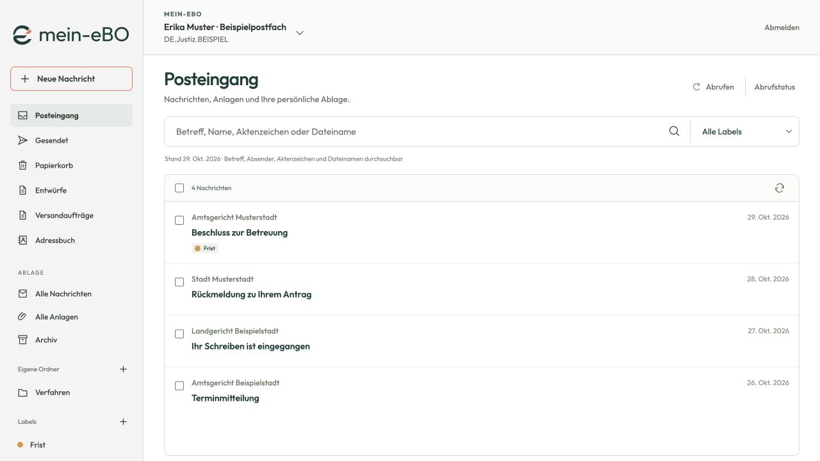Click the reload arrow next to Abrufen

(x=696, y=87)
